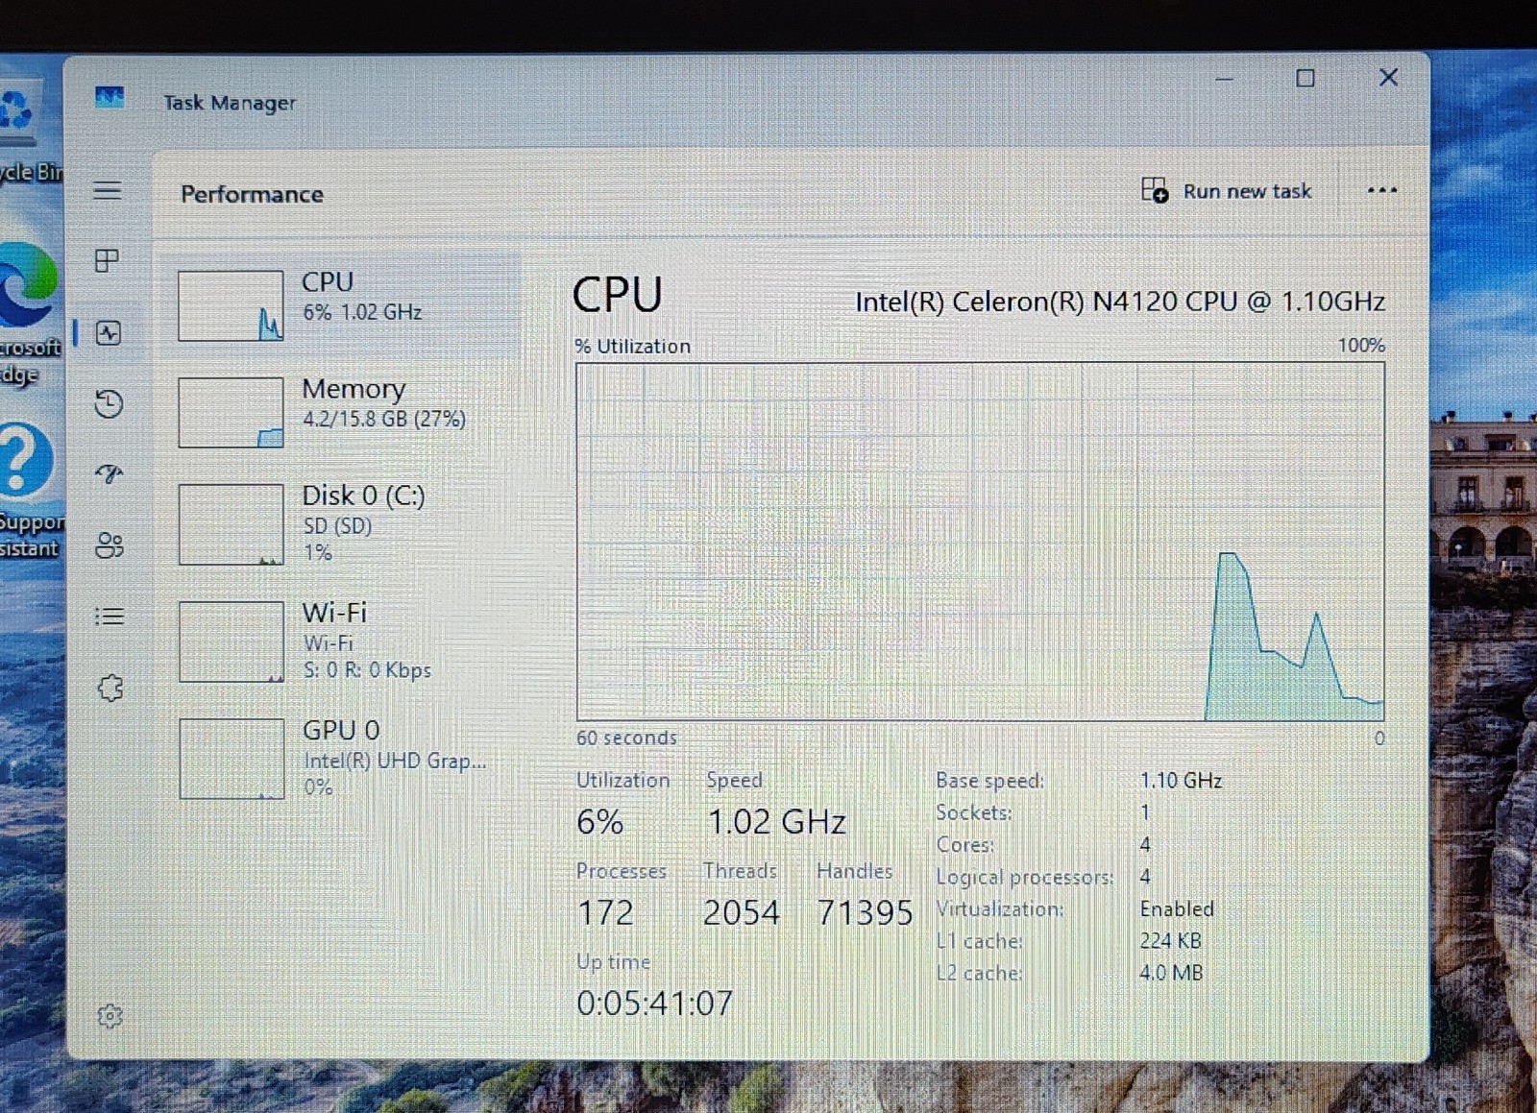
Task: Open the Users icon in sidebar
Action: pos(110,545)
